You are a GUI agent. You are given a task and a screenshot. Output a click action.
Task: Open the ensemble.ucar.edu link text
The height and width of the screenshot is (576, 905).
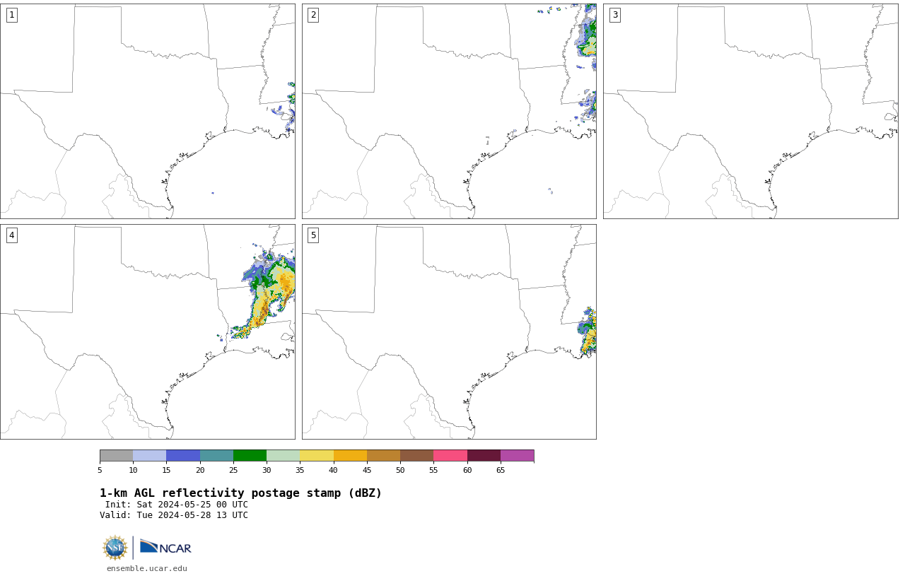pos(147,568)
